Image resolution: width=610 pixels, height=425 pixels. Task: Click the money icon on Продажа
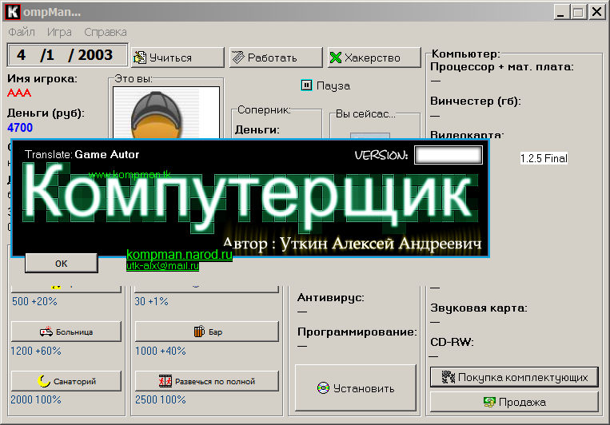489,402
